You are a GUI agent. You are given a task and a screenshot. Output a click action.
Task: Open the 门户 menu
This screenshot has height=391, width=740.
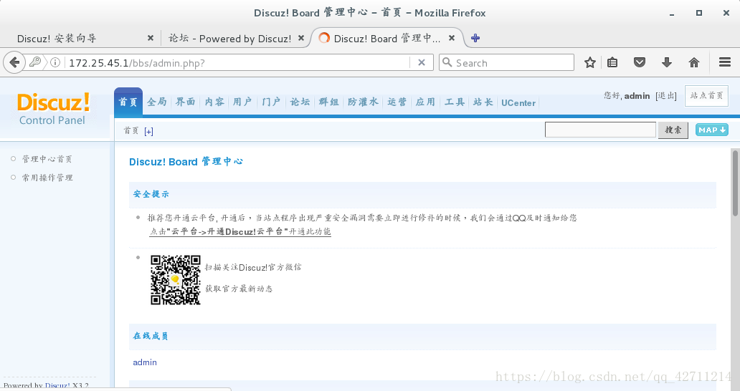[x=271, y=102]
